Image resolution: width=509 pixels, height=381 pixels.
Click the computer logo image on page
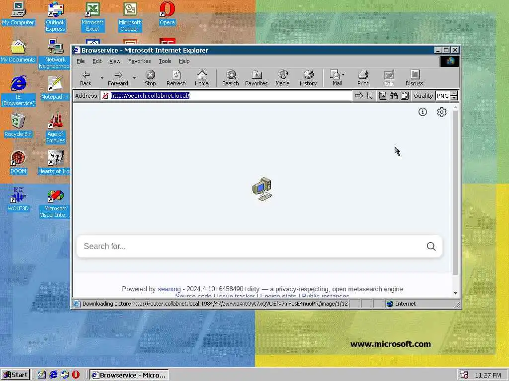[x=262, y=189]
